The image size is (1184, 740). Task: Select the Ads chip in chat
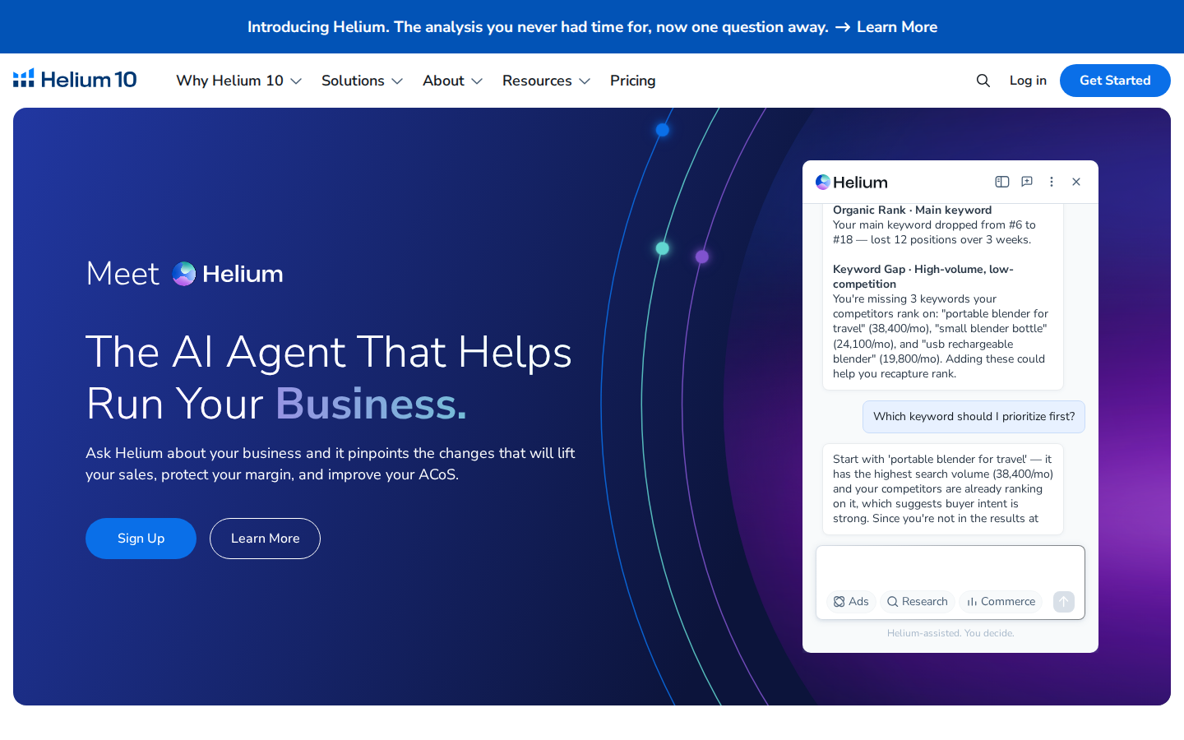[x=851, y=602]
